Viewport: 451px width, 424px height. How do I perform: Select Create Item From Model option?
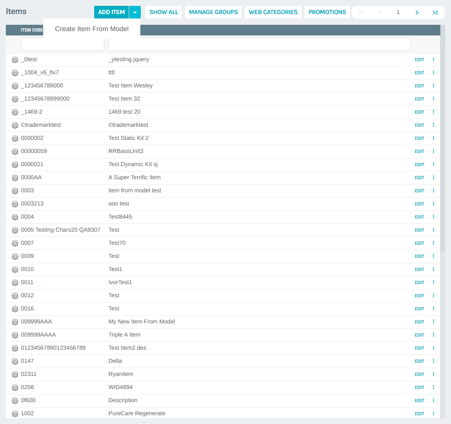pyautogui.click(x=92, y=29)
